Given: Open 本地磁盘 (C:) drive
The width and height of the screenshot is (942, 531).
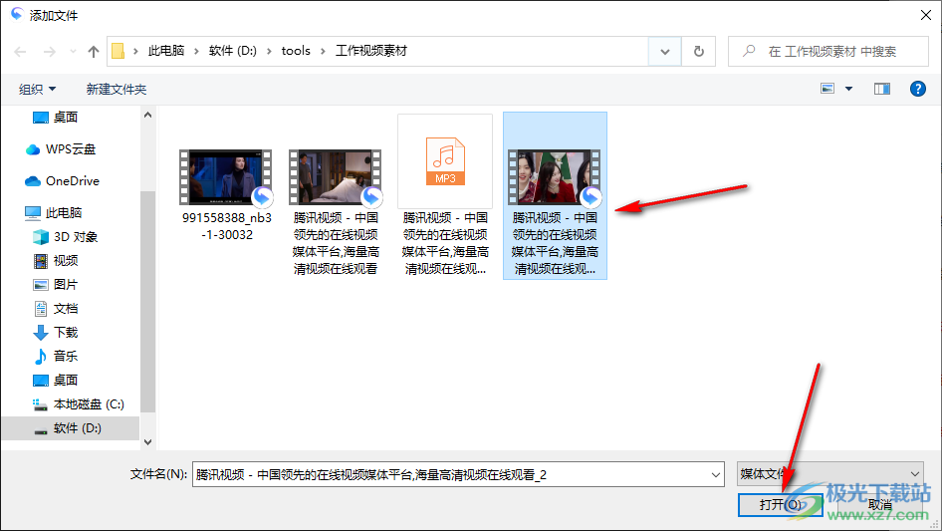Looking at the screenshot, I should 78,404.
